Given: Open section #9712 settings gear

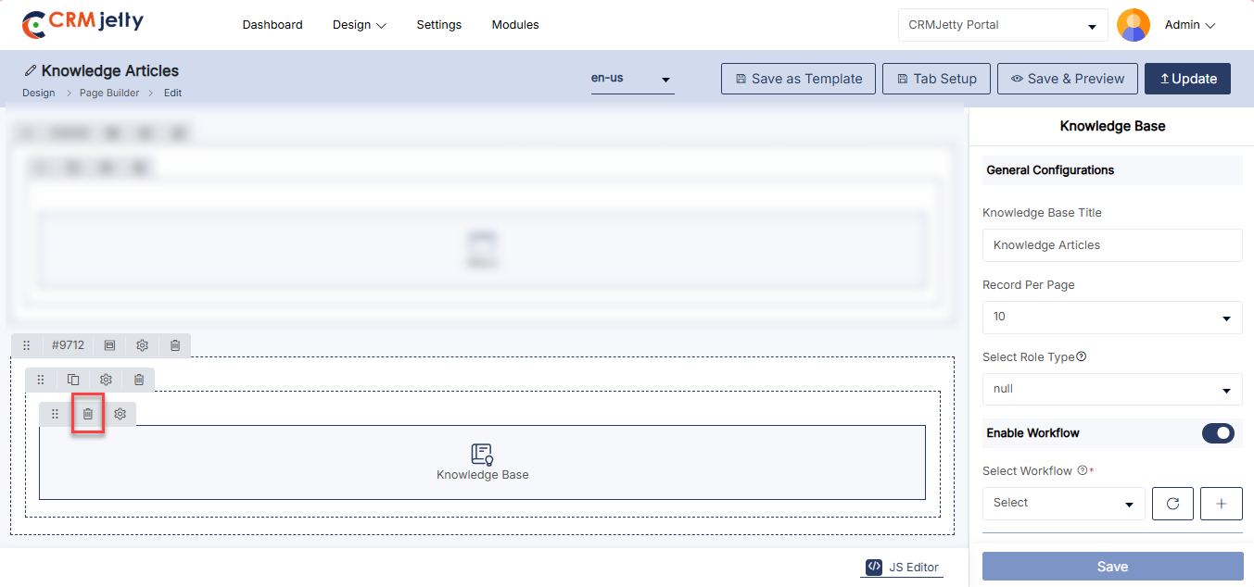Looking at the screenshot, I should click(142, 345).
